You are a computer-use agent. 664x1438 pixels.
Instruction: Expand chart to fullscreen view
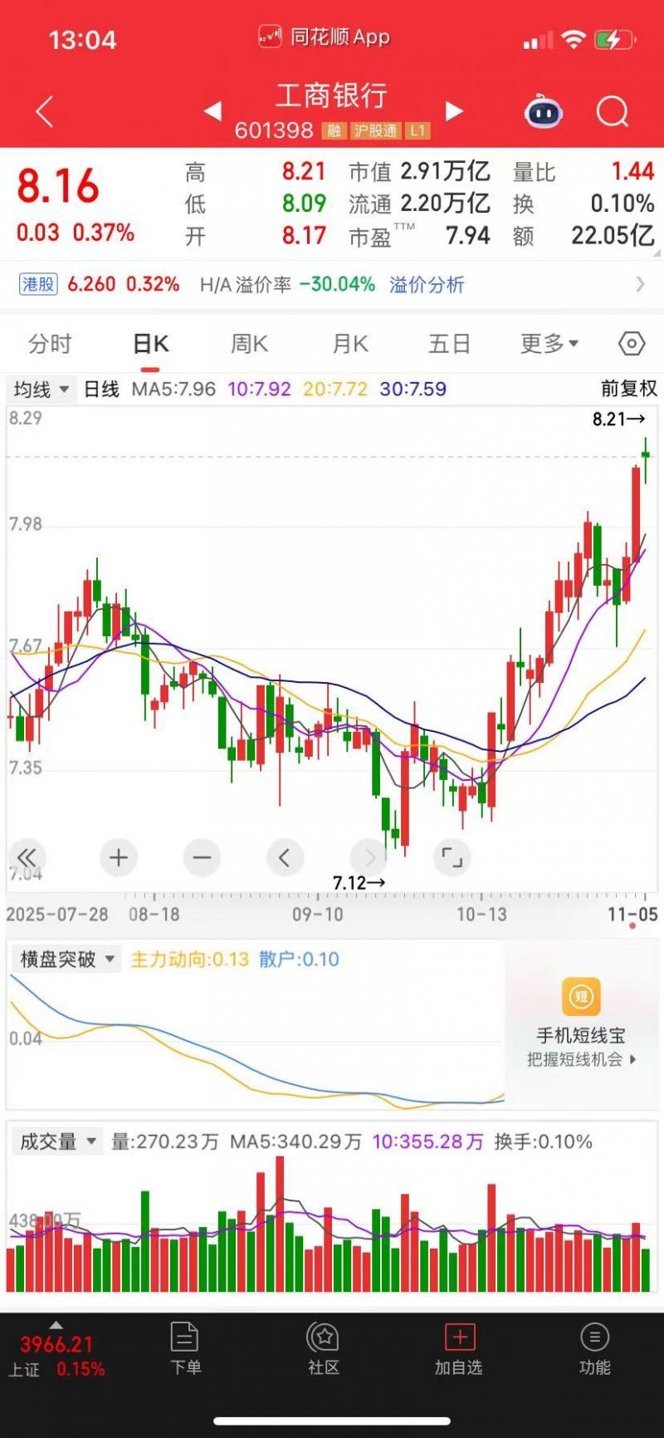pos(452,857)
